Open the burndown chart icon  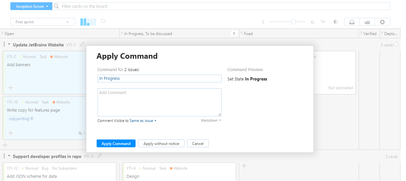(x=367, y=22)
